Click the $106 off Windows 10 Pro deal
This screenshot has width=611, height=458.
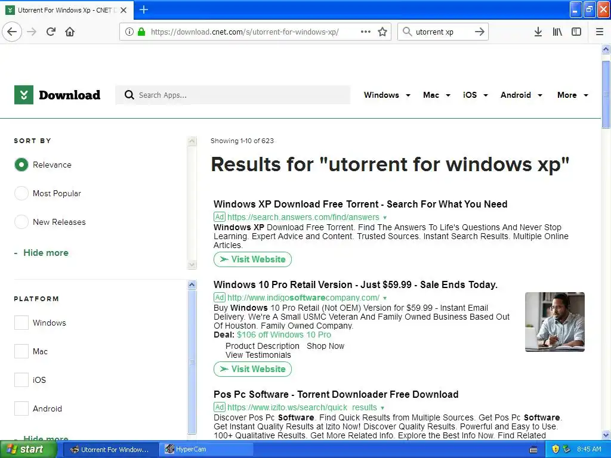[283, 335]
